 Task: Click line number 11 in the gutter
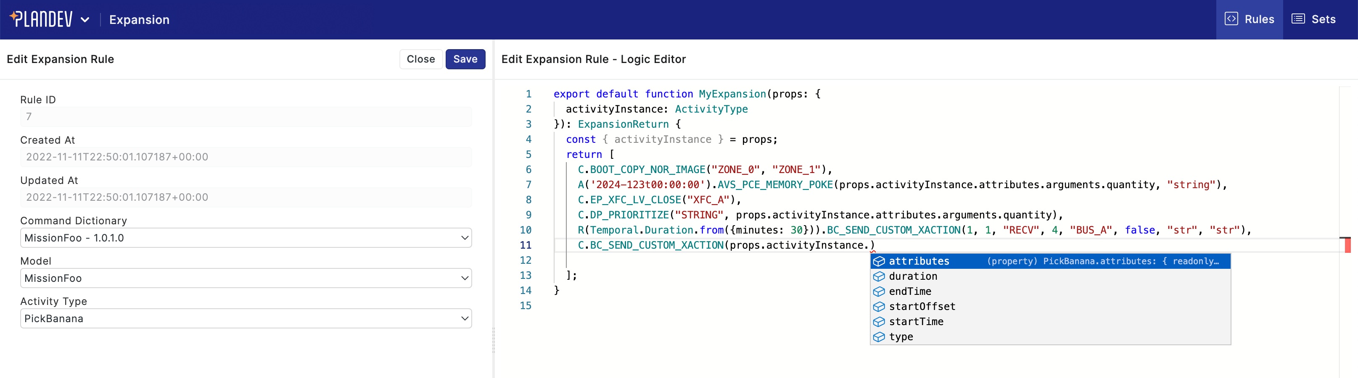pos(525,245)
